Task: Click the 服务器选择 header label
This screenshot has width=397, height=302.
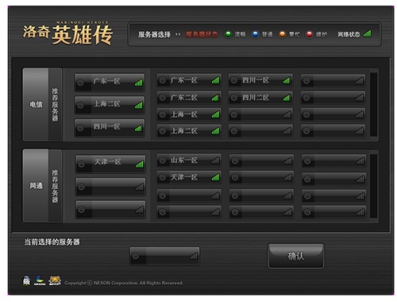Action: point(154,34)
